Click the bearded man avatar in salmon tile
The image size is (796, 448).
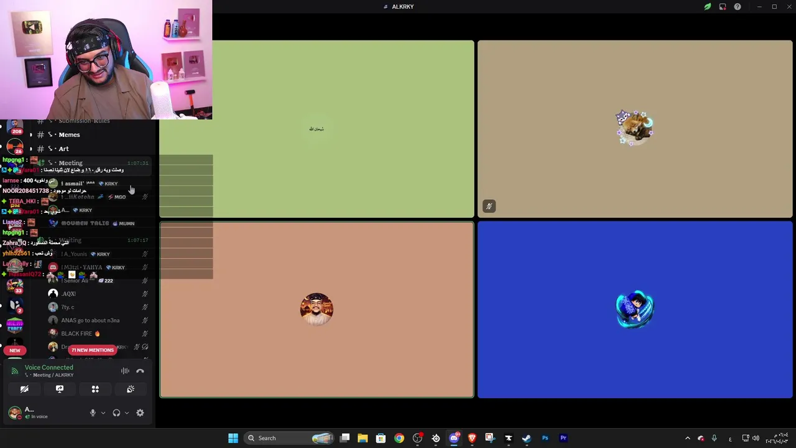pos(317,309)
